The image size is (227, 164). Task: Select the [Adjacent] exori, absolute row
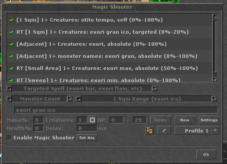(110, 44)
